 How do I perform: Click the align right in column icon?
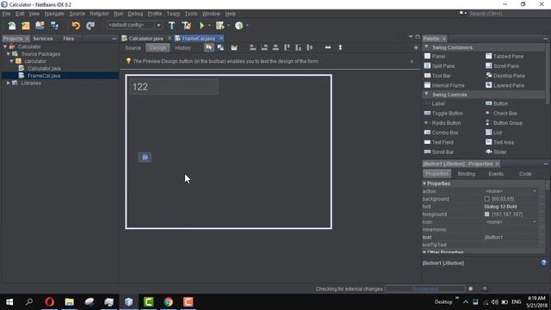[264, 47]
